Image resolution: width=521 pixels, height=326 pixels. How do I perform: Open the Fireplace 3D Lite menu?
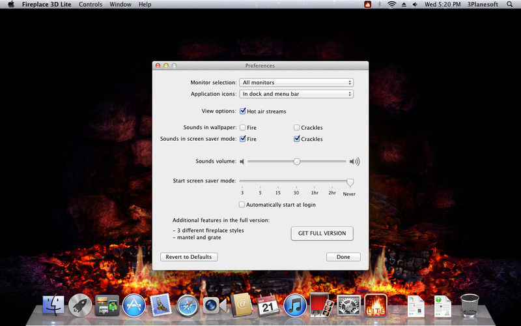(x=46, y=5)
